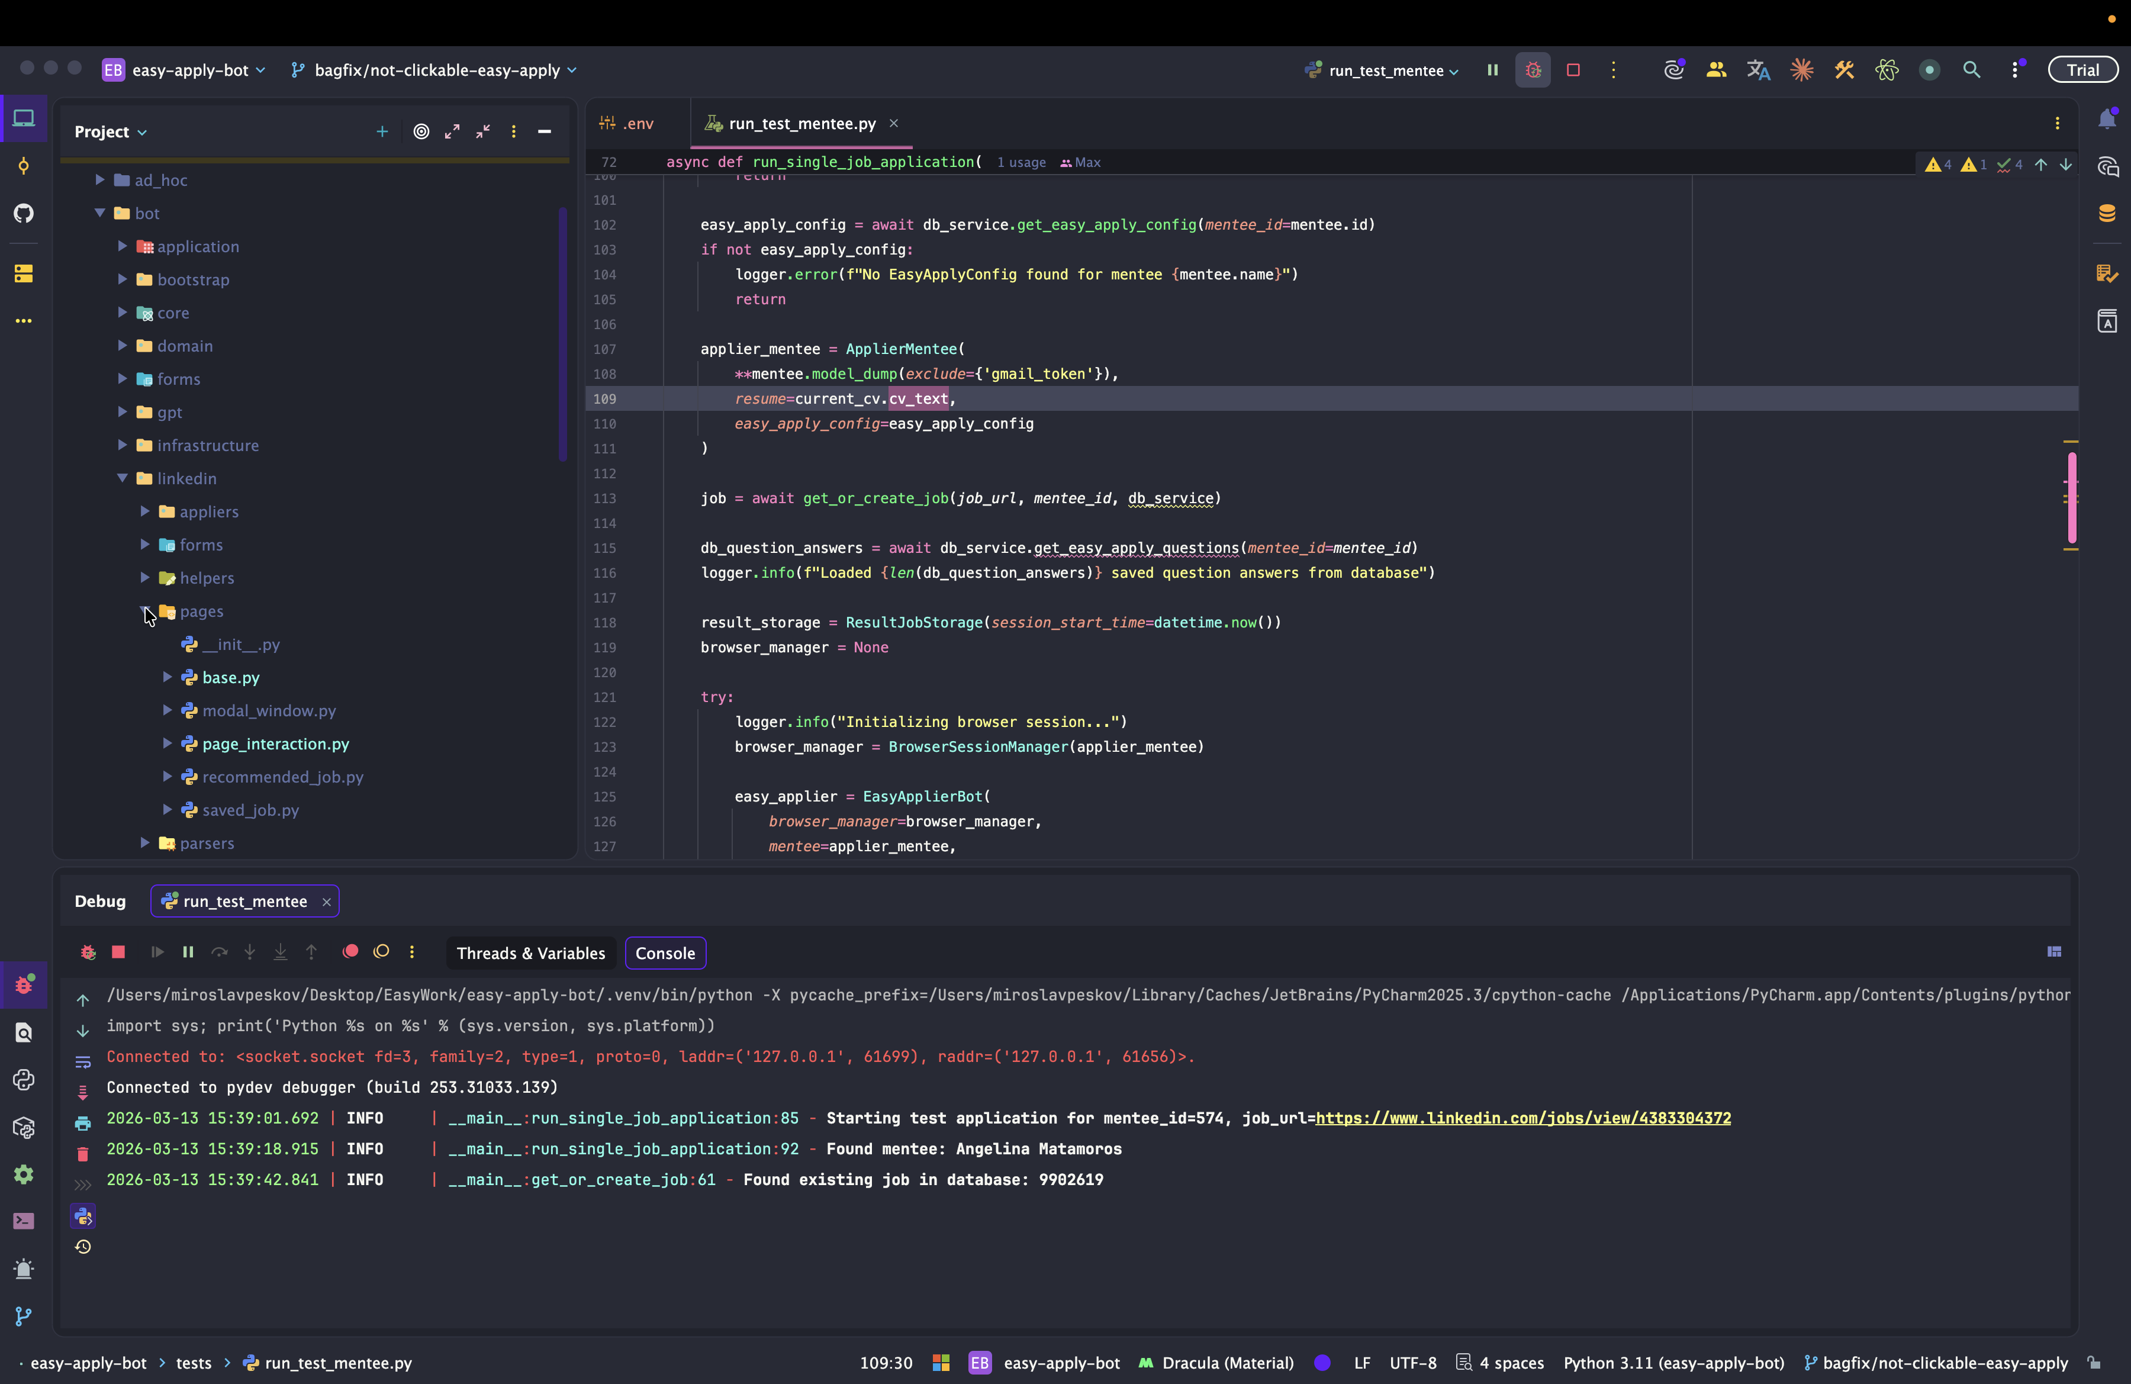Switch to Threads & Variables tab
The width and height of the screenshot is (2131, 1384).
click(530, 954)
